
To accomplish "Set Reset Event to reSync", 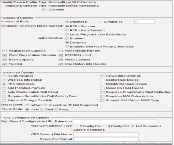I will (27, 105).
